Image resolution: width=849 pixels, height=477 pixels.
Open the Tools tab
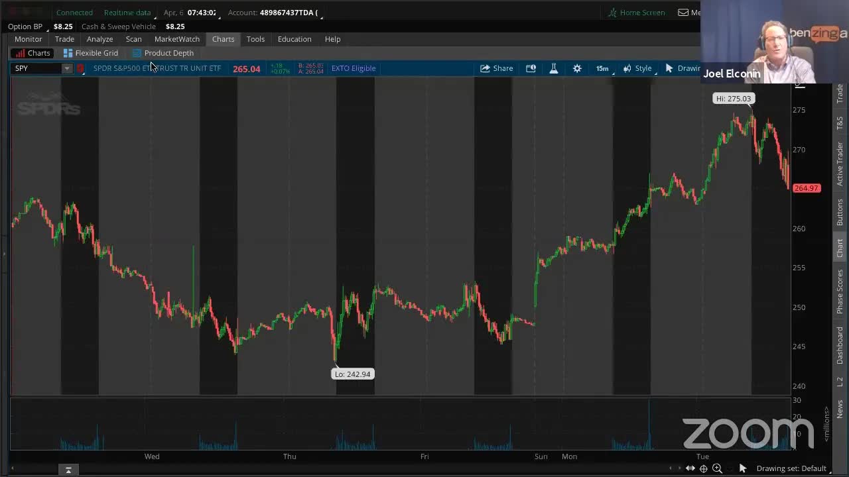point(255,39)
